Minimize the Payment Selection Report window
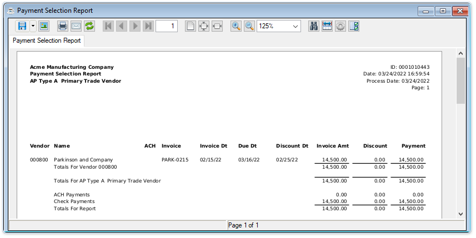476x238 pixels. point(425,11)
